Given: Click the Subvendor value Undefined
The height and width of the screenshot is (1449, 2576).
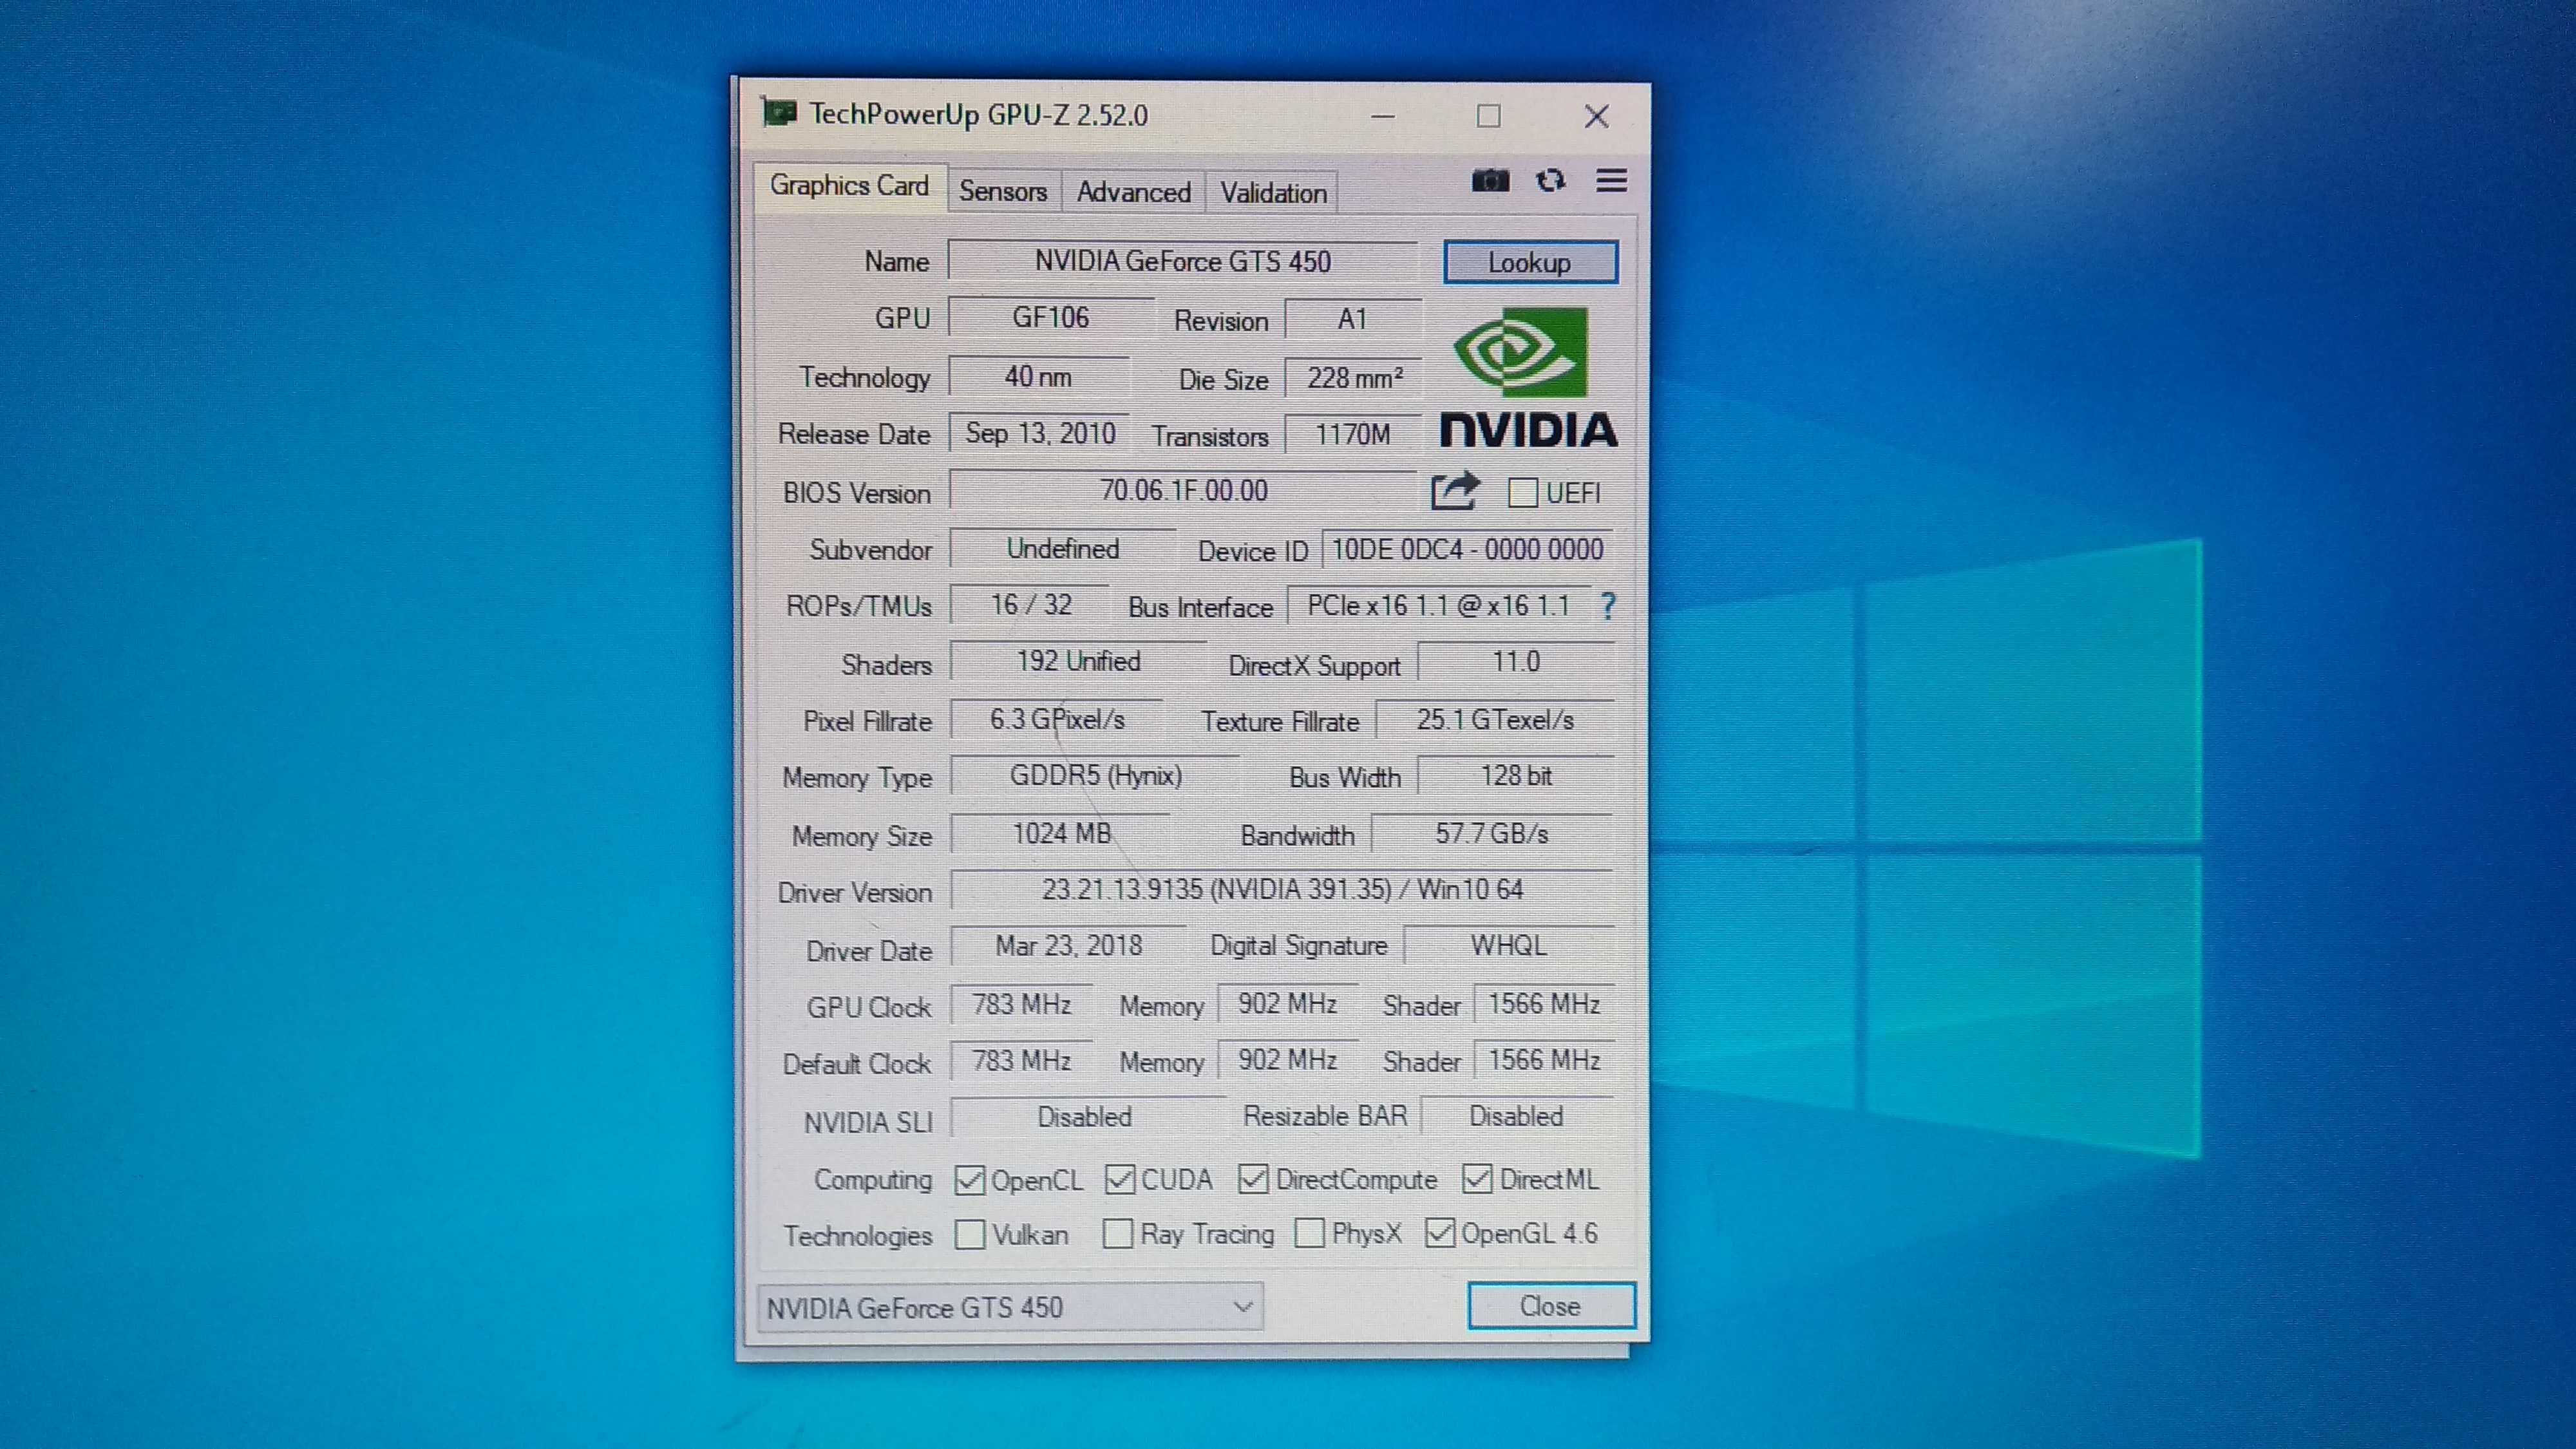Looking at the screenshot, I should coord(1063,549).
